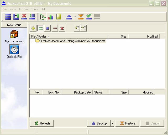Click versions list Modified column header
Image resolution: width=168 pixels, height=135 pixels.
tap(142, 92)
